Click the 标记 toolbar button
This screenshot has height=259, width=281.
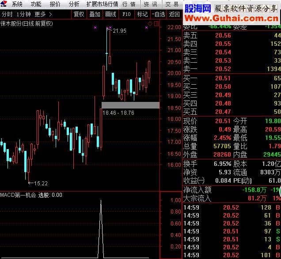tap(142, 14)
